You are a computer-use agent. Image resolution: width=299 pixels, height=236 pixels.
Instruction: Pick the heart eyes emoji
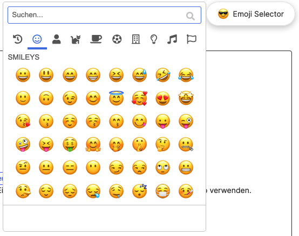point(163,98)
